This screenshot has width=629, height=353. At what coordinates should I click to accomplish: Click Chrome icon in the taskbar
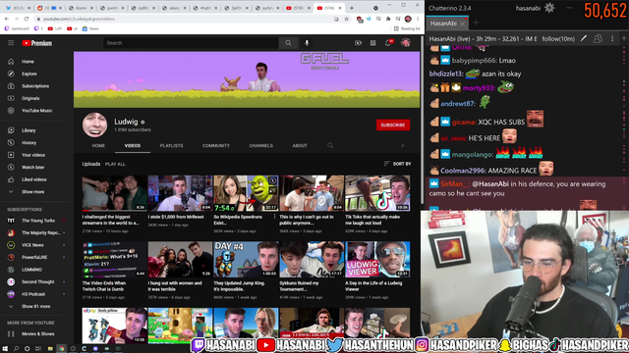pos(61,349)
